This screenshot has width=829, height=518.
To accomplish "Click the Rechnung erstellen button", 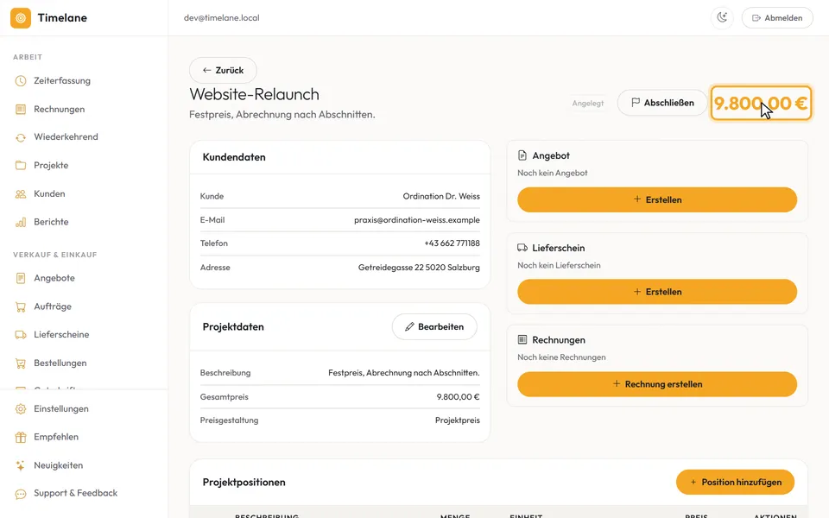I will pos(657,384).
